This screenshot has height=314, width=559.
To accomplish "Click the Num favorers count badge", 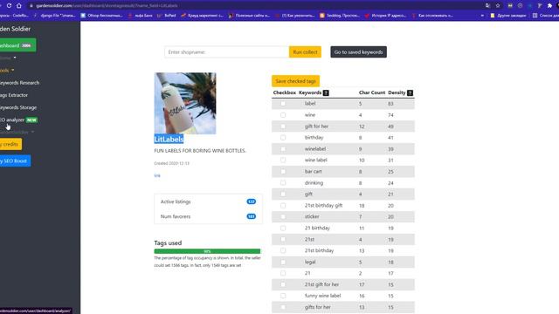I will [252, 216].
